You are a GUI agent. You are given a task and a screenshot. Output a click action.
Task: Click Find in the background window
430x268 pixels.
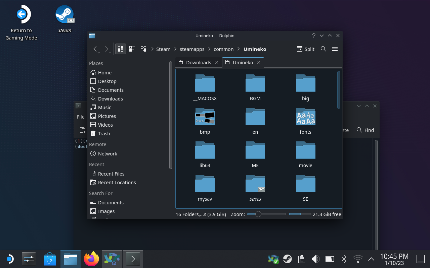click(x=365, y=130)
